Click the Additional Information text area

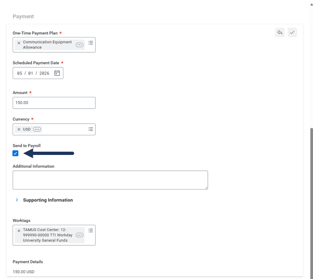point(110,180)
